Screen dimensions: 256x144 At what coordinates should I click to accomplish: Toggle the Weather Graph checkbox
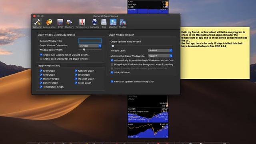tap(76, 79)
